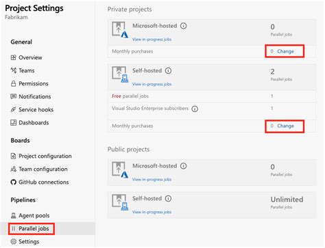Click the Overview grid icon
Viewport: 325px width, 248px height.
13,57
